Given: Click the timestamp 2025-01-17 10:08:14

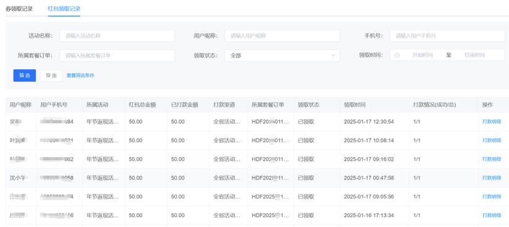Looking at the screenshot, I should [x=369, y=140].
